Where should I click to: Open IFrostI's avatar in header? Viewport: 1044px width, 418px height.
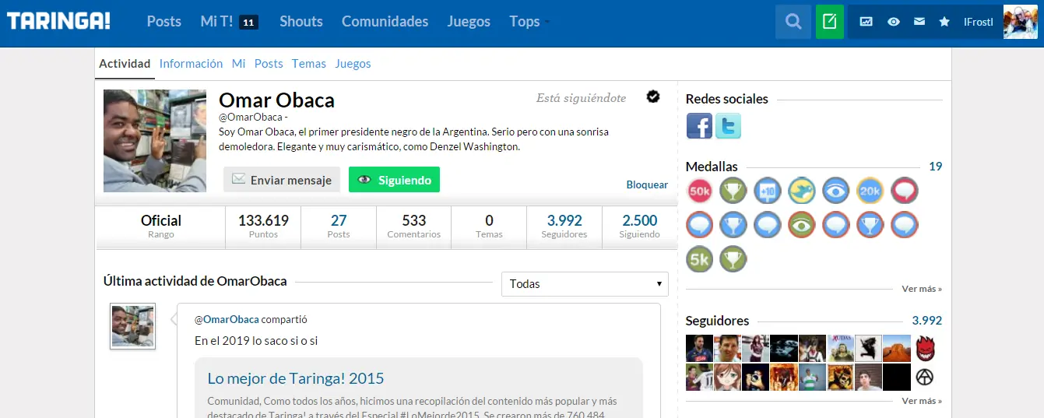click(x=1021, y=22)
